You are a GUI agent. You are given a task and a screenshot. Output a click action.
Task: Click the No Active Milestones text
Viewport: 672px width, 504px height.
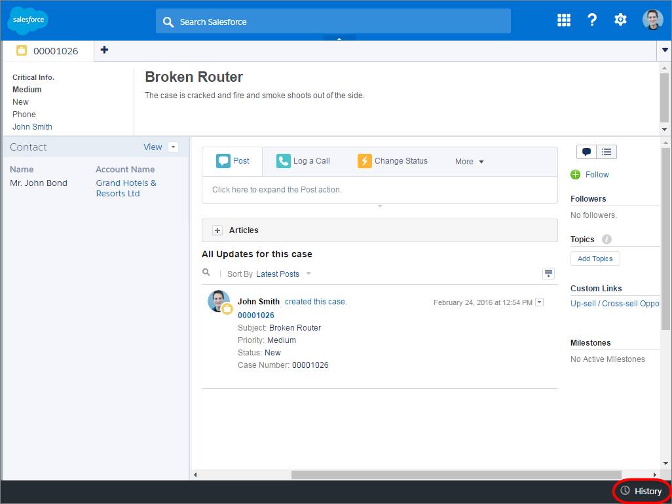(x=607, y=359)
